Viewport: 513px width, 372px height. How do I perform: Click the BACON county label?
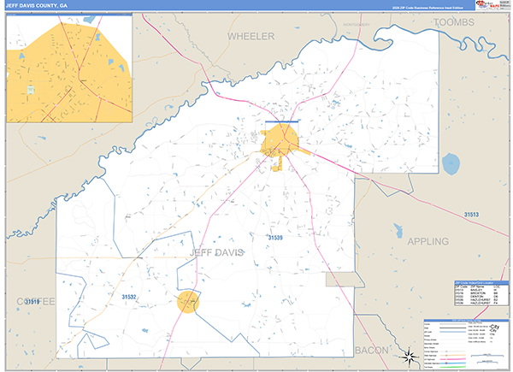[x=372, y=351]
